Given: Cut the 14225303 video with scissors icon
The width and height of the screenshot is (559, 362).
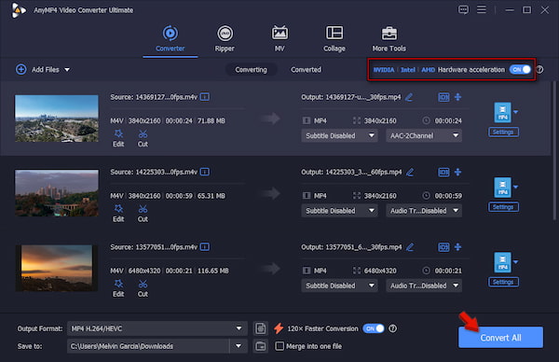Looking at the screenshot, I should (143, 213).
